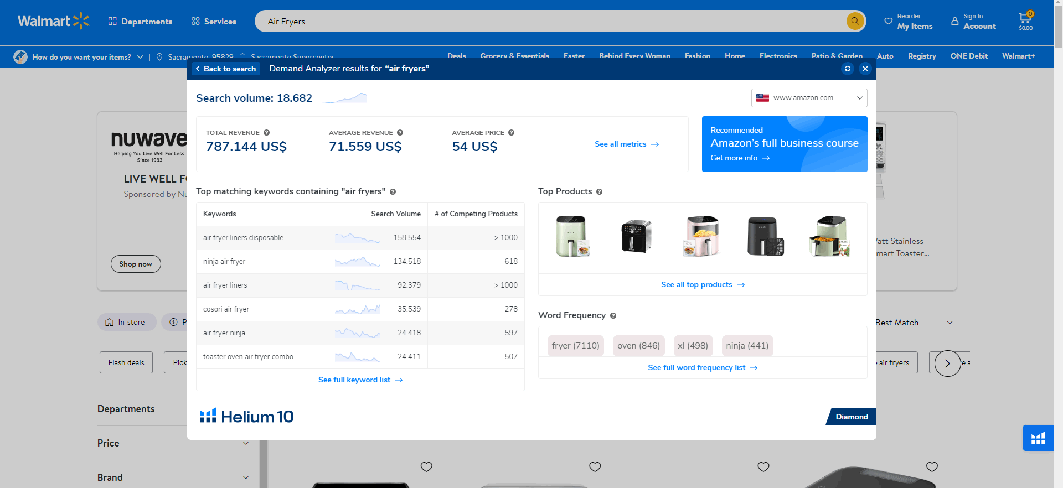Open first top product green air fryer thumbnail
This screenshot has width=1063, height=488.
click(572, 236)
